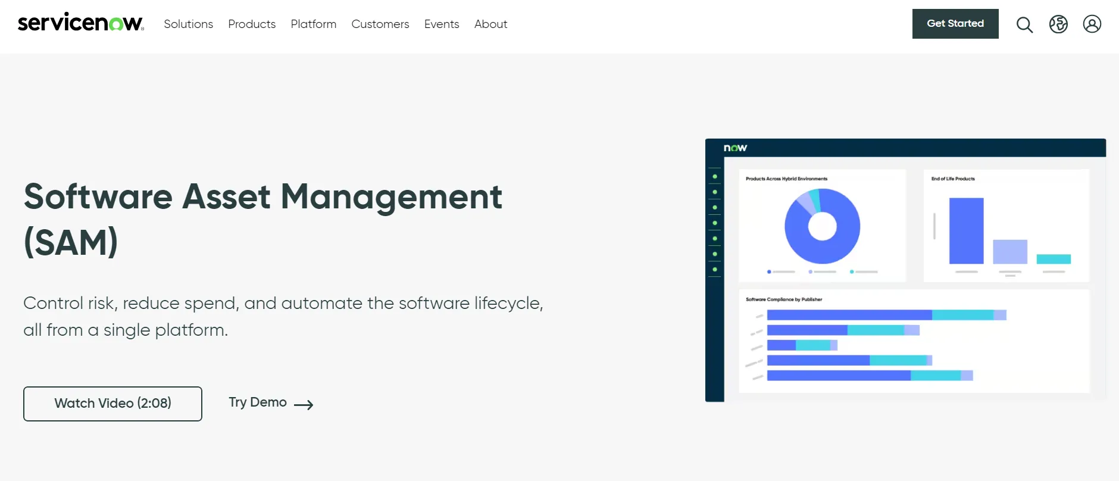Click the arrow next to Try Demo

point(304,405)
